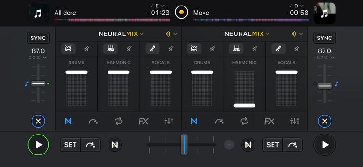
Task: Click the left deck harmonic instruments icon
Action: pyautogui.click(x=110, y=49)
